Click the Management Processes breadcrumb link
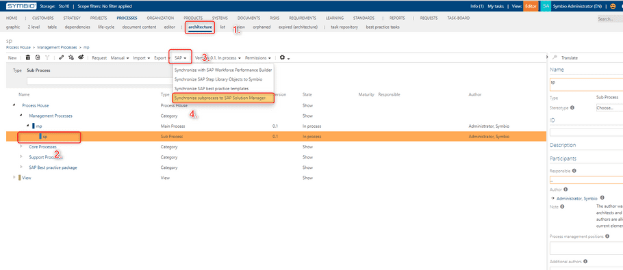 (x=58, y=47)
